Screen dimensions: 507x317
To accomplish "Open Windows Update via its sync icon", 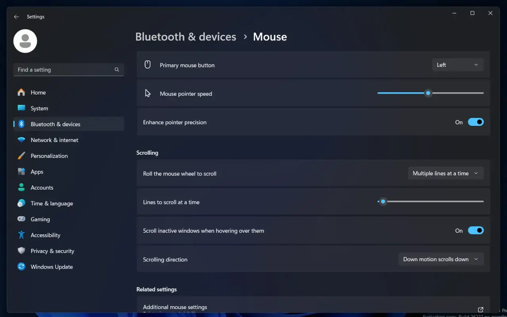I will 21,267.
